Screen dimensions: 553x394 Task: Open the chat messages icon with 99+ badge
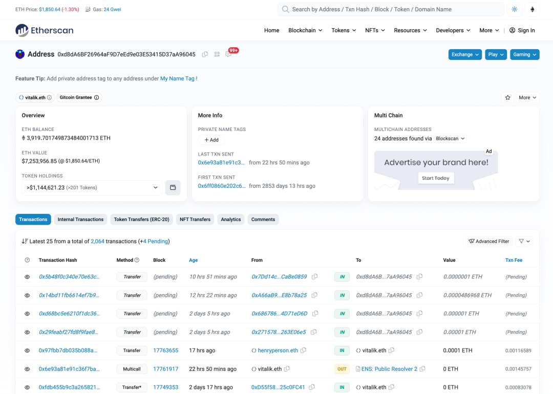click(228, 54)
